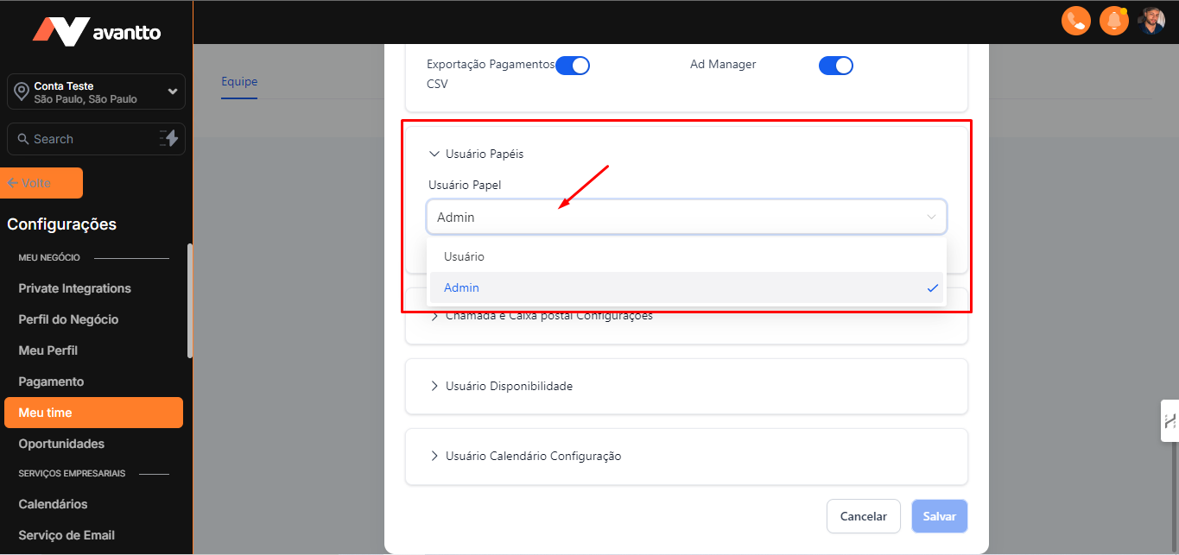Screen dimensions: 1179x555
Task: Switch to the Equipe tab
Action: [x=239, y=82]
